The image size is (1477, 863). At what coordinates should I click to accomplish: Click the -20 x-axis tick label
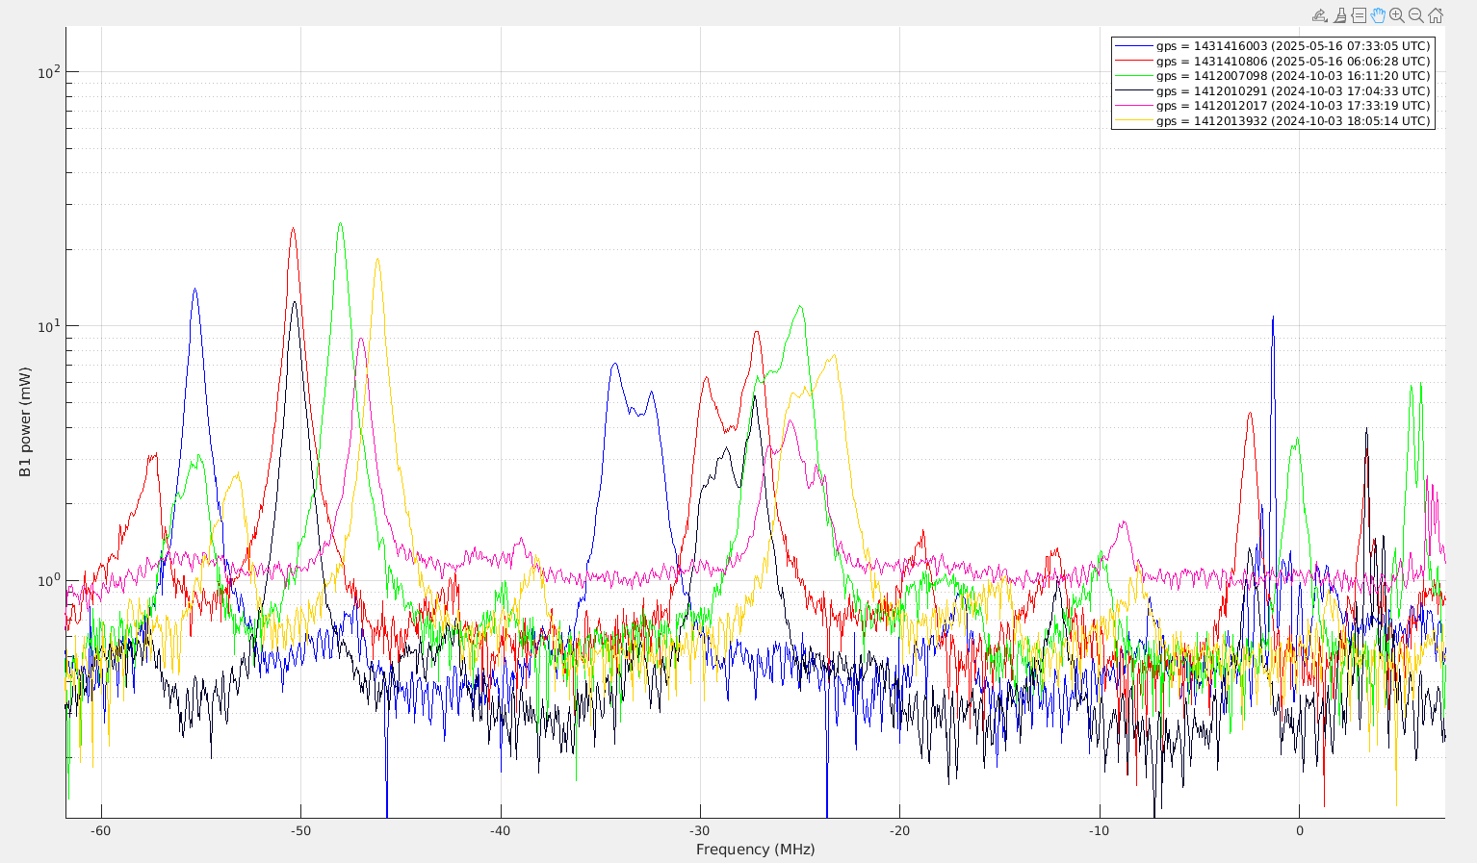point(899,831)
